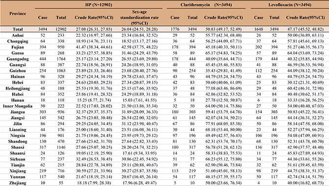Select the Tianjin province cell
This screenshot has width=329, height=186.
18,165
